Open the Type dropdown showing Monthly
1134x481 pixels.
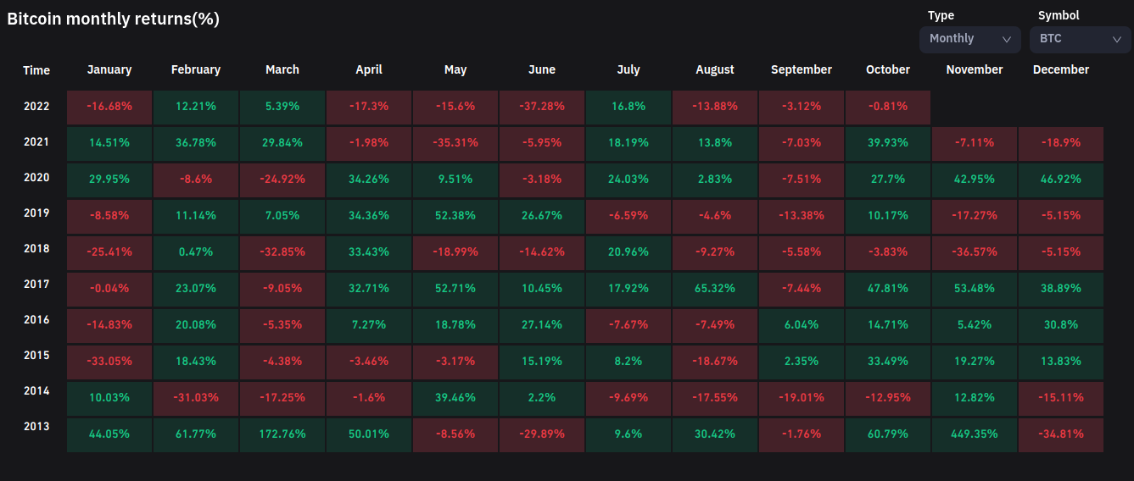(x=969, y=39)
